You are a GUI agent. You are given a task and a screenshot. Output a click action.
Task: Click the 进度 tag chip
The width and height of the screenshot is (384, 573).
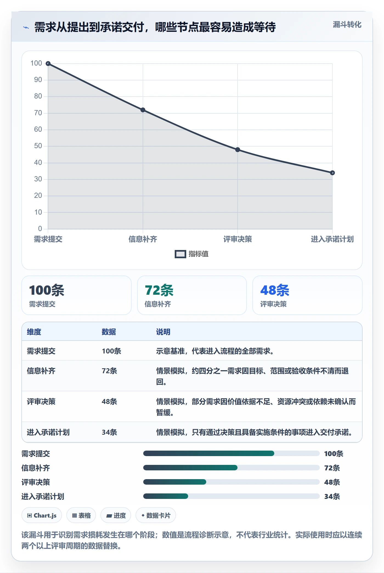point(116,515)
